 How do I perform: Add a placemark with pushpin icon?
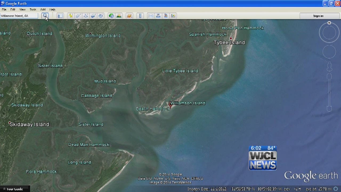[71, 16]
